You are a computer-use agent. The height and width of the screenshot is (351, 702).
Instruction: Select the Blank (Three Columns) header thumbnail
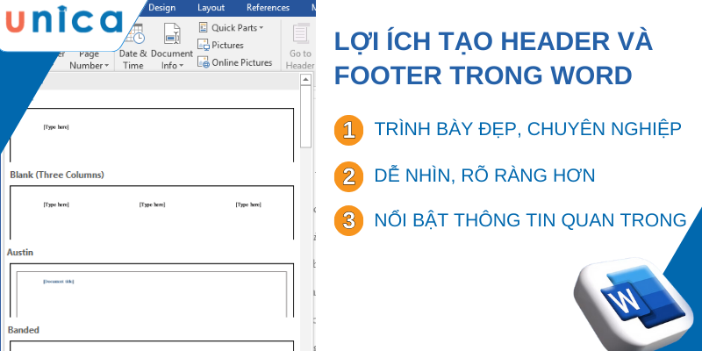(152, 212)
